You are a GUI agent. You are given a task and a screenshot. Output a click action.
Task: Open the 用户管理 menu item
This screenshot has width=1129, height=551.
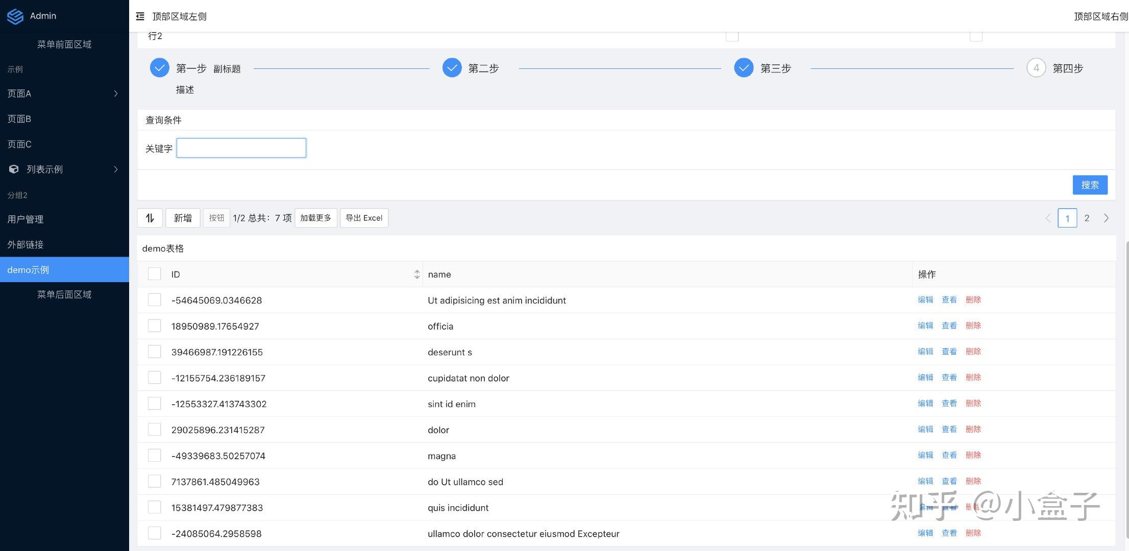[x=26, y=219]
